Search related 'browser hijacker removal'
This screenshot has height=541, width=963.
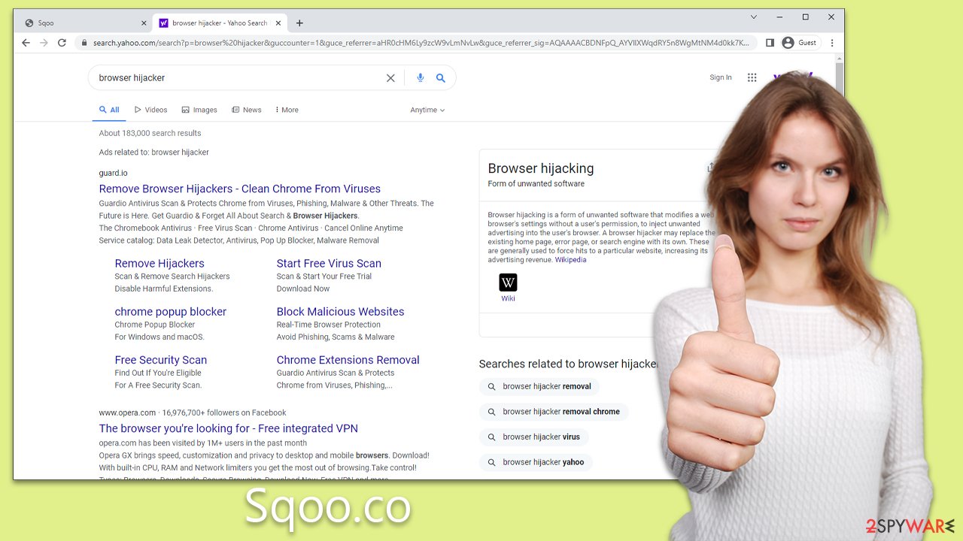[x=539, y=386]
